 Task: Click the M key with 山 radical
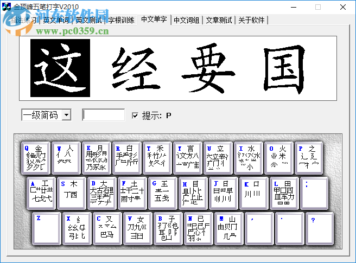[x=230, y=228]
